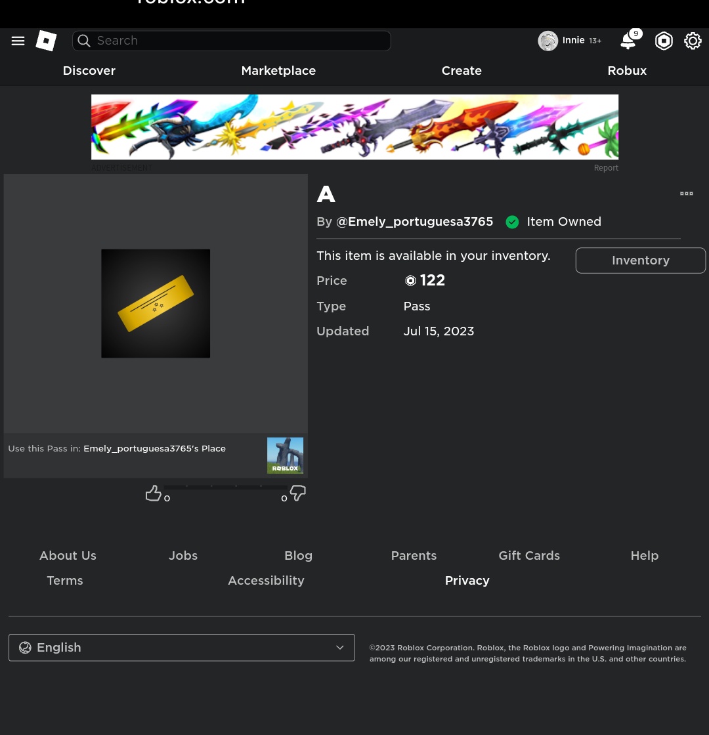
Task: Open the three-dot item options menu
Action: [x=687, y=194]
